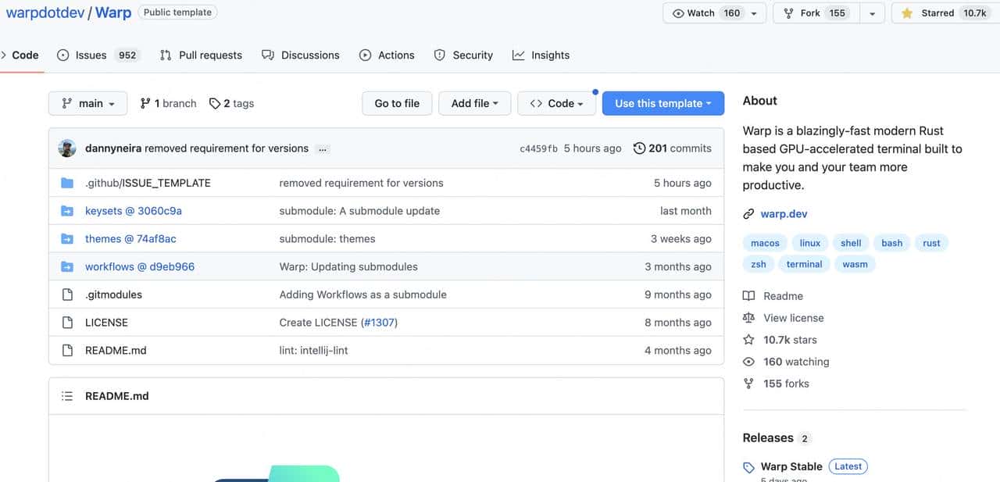Image resolution: width=1000 pixels, height=482 pixels.
Task: Click dannyneira's avatar thumbnail
Action: click(67, 148)
